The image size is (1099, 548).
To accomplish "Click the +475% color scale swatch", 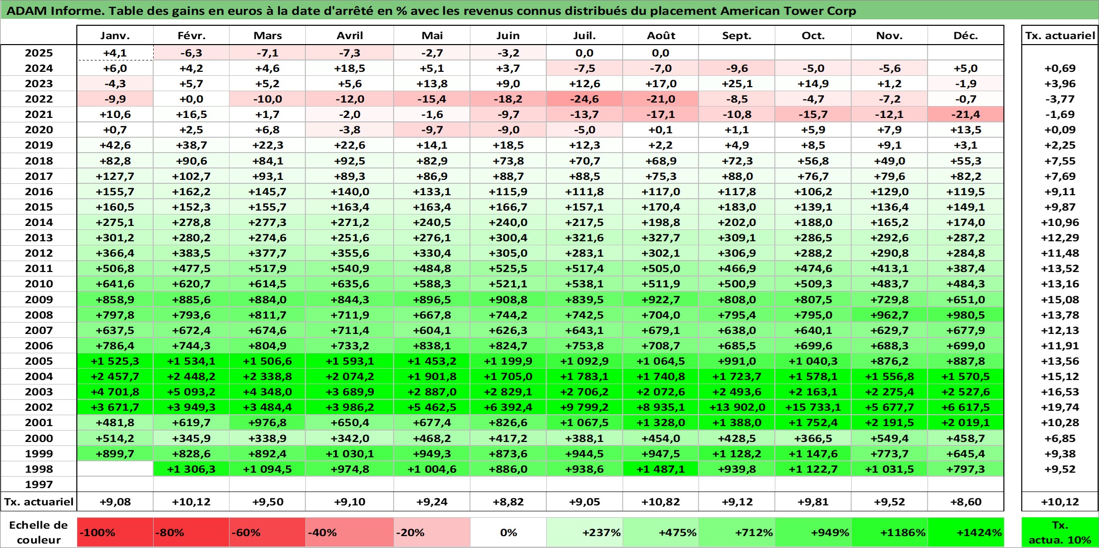I will [x=661, y=533].
